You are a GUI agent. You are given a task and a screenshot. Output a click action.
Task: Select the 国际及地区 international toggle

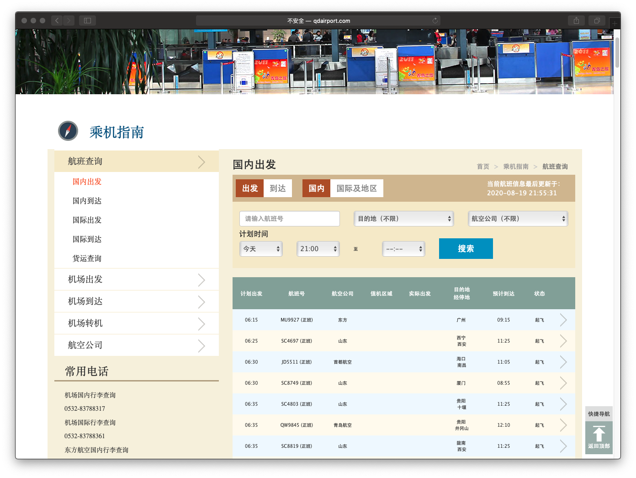point(357,188)
